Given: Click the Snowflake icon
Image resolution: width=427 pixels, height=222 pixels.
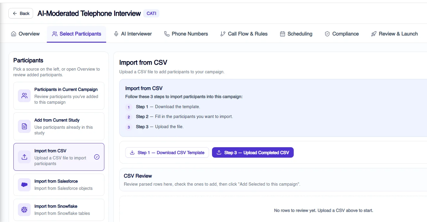Looking at the screenshot, I should coord(24,210).
